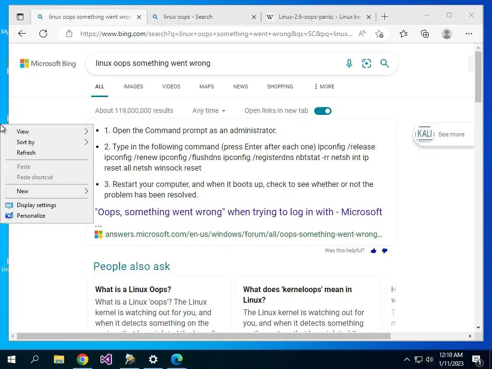Click the Edge address bar URL
Image resolution: width=492 pixels, height=369 pixels.
pyautogui.click(x=216, y=34)
